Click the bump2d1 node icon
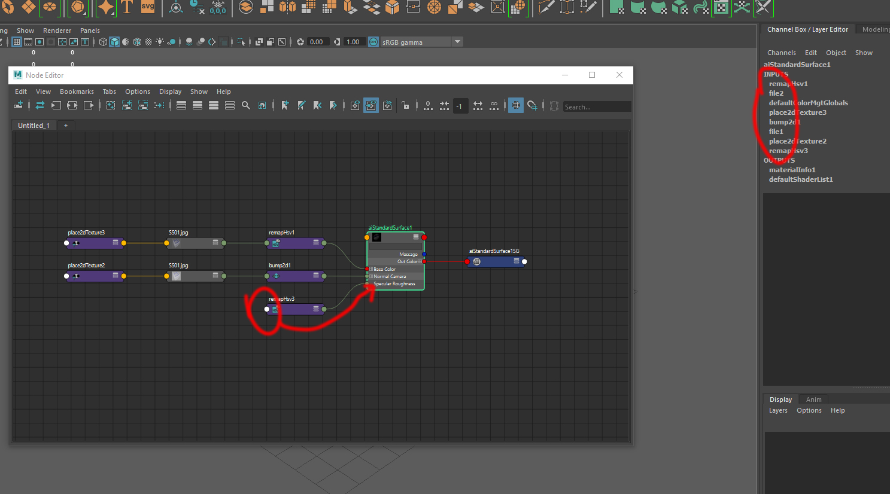The height and width of the screenshot is (494, 890). click(x=276, y=276)
